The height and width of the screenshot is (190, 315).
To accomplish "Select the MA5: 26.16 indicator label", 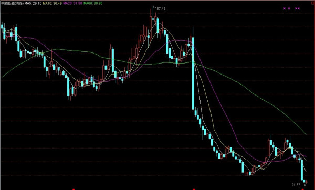I will tap(33, 3).
